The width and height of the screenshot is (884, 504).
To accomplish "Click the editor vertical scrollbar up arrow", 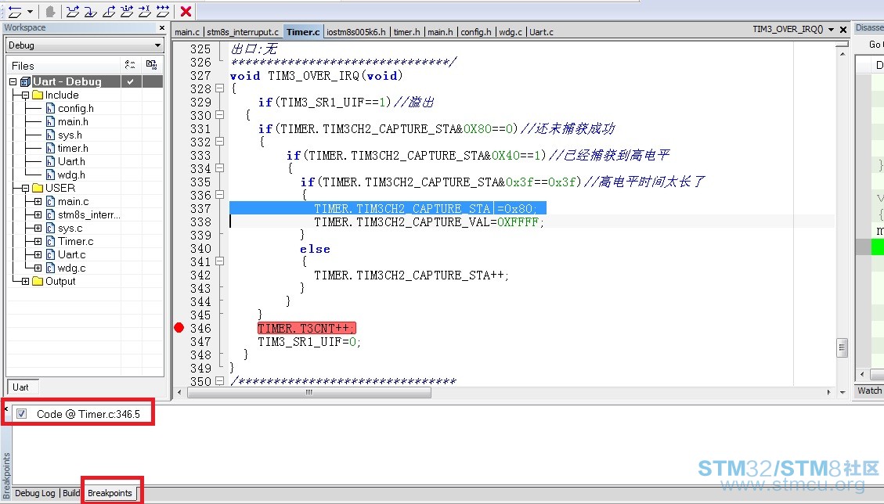I will tap(843, 54).
